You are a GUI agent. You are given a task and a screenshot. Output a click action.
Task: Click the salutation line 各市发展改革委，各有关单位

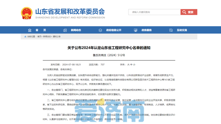click(x=57, y=69)
